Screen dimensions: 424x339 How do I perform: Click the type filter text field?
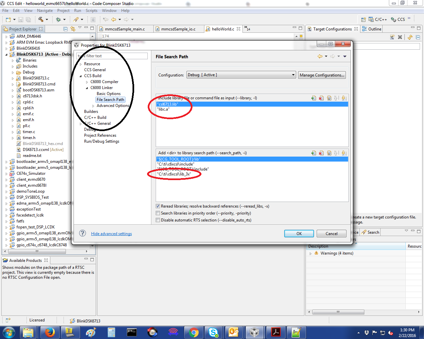pyautogui.click(x=112, y=56)
